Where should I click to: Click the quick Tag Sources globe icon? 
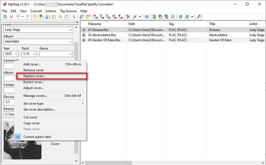[x=181, y=17]
